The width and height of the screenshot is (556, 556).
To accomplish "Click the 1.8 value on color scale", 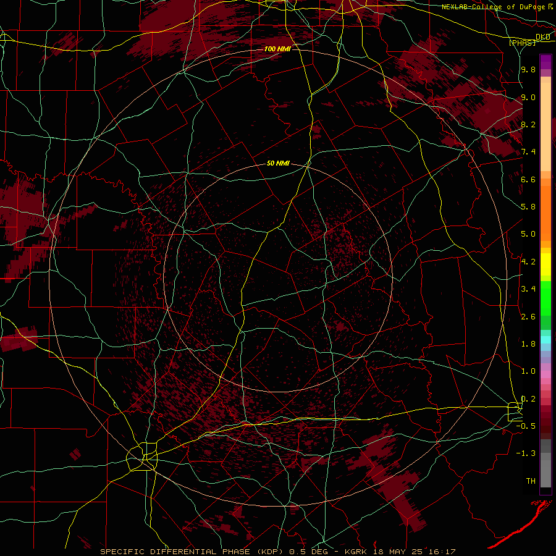I will [x=528, y=344].
